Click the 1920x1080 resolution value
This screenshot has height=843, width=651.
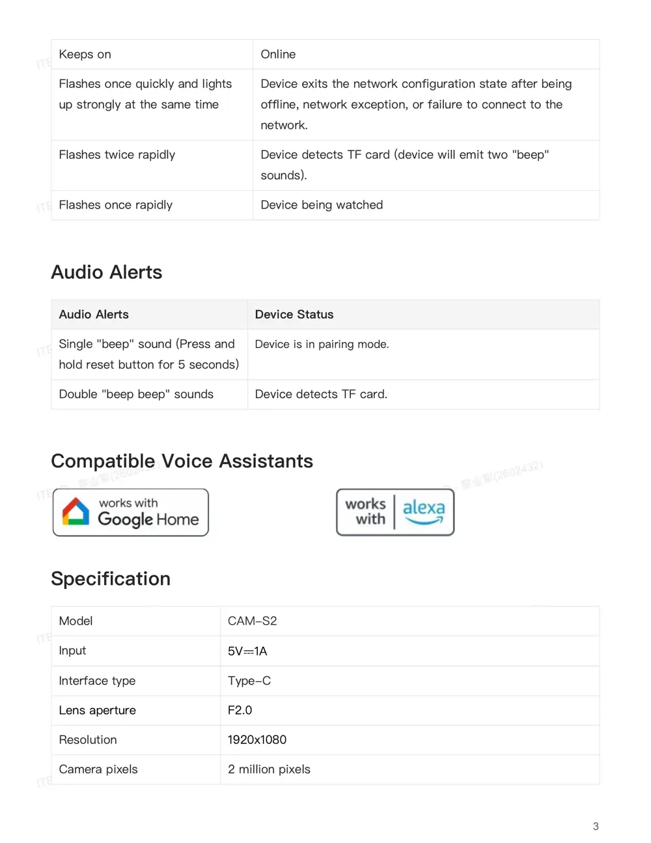(x=256, y=740)
